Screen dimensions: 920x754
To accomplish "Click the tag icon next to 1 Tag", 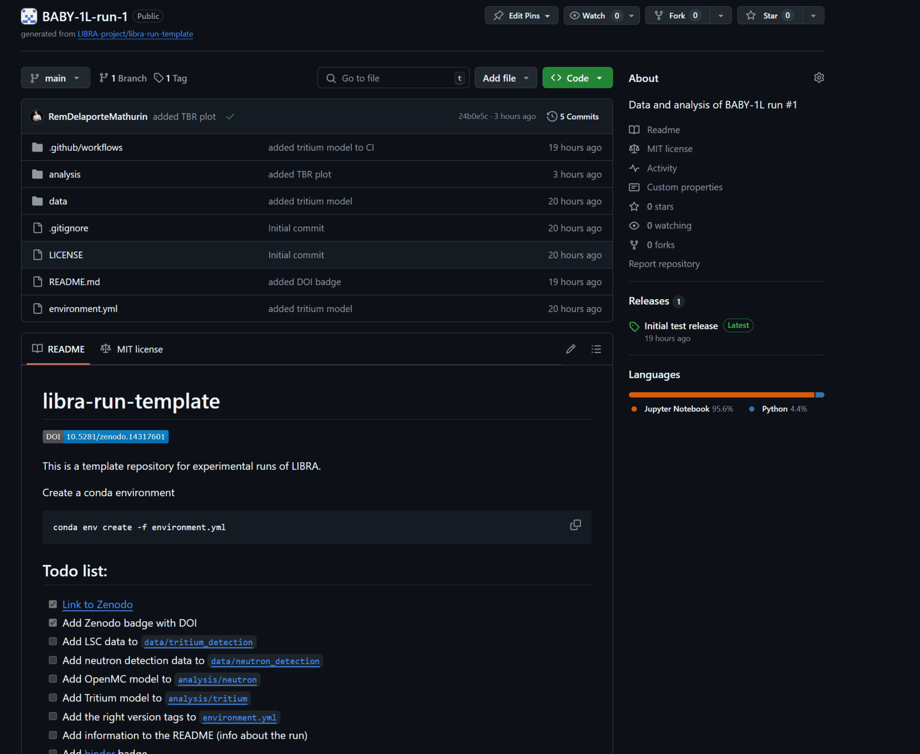I will 159,78.
